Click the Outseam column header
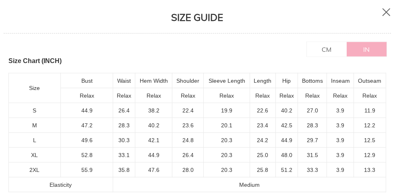The image size is (395, 196). (x=370, y=81)
